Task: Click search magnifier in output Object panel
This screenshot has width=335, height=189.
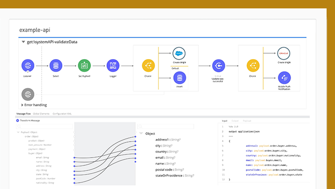Action: [140, 127]
